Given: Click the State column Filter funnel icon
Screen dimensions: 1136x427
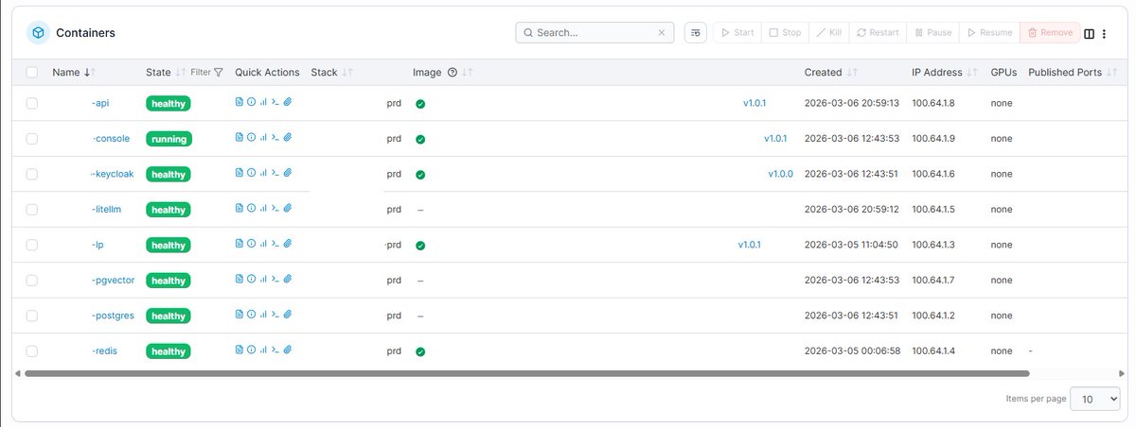Looking at the screenshot, I should (x=218, y=72).
